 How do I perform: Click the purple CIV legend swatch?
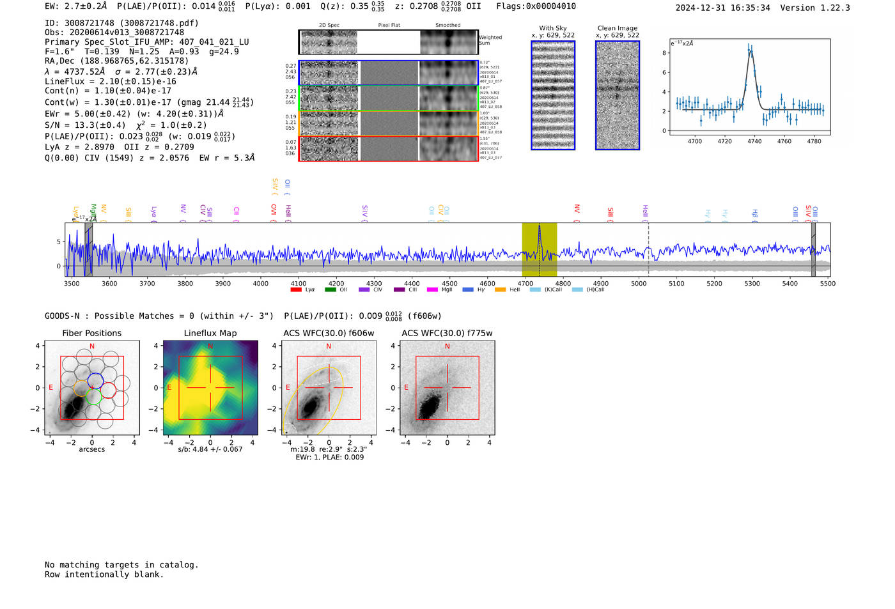click(364, 290)
